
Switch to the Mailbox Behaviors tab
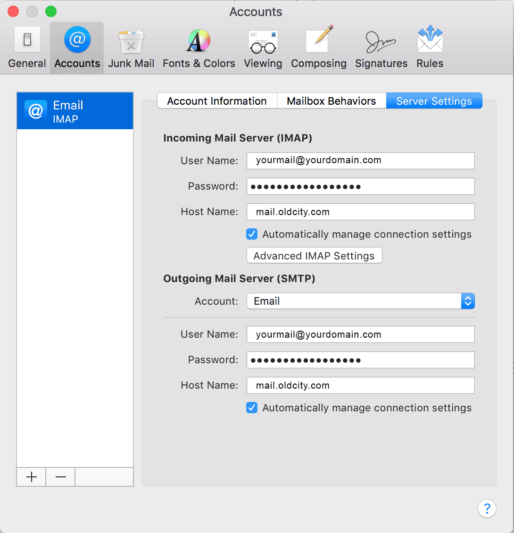point(331,101)
